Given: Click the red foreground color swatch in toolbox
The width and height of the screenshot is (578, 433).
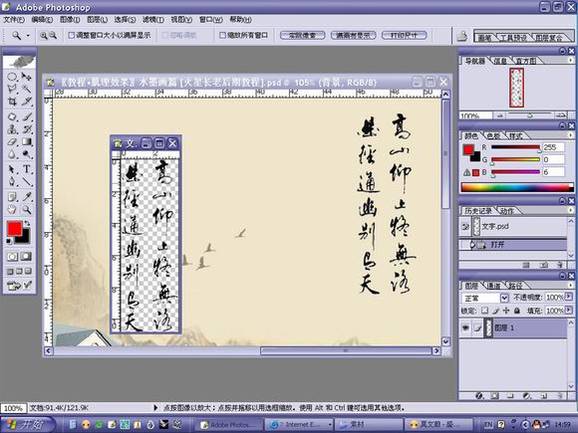Looking at the screenshot, I should [x=14, y=229].
